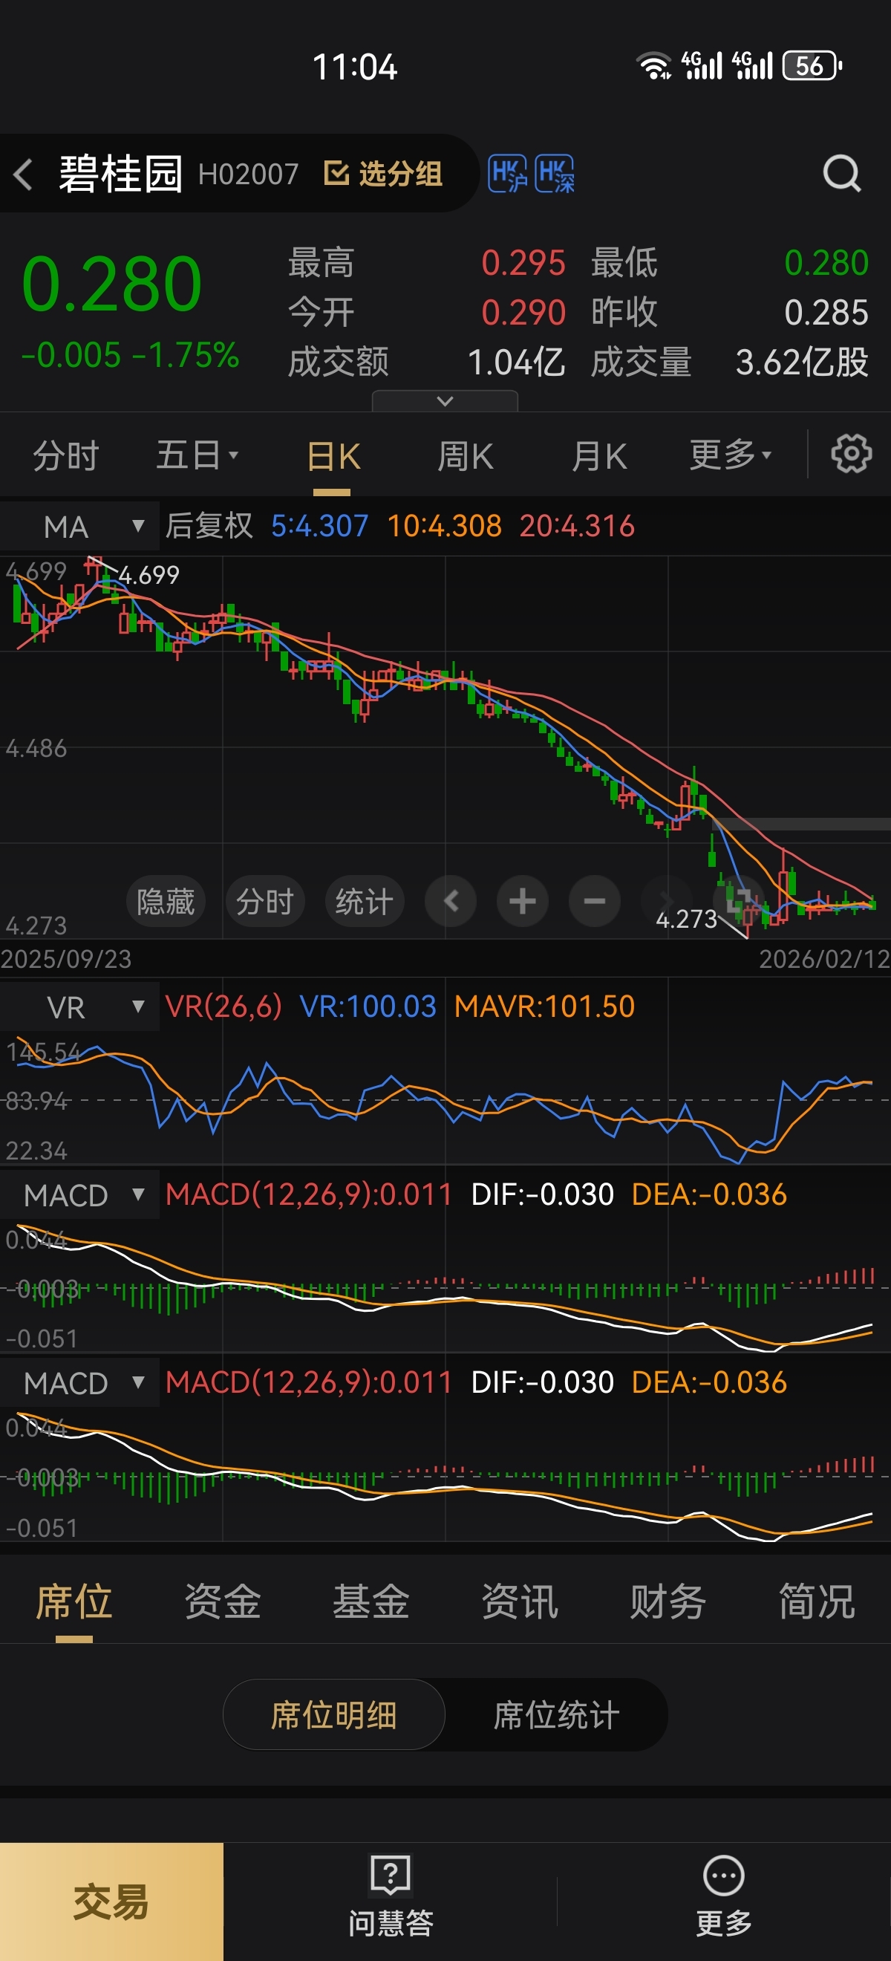Tap the landscape fullscreen chart icon
Image resolution: width=891 pixels, height=1961 pixels.
coord(738,901)
